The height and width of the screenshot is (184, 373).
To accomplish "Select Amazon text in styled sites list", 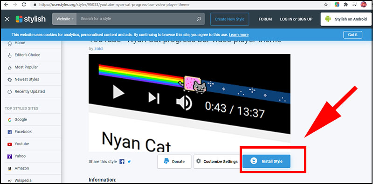I will [21, 168].
